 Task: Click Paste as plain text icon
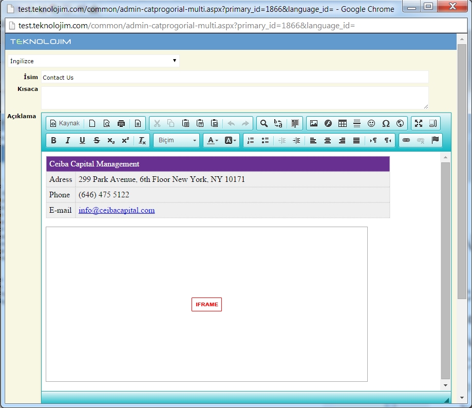click(200, 123)
